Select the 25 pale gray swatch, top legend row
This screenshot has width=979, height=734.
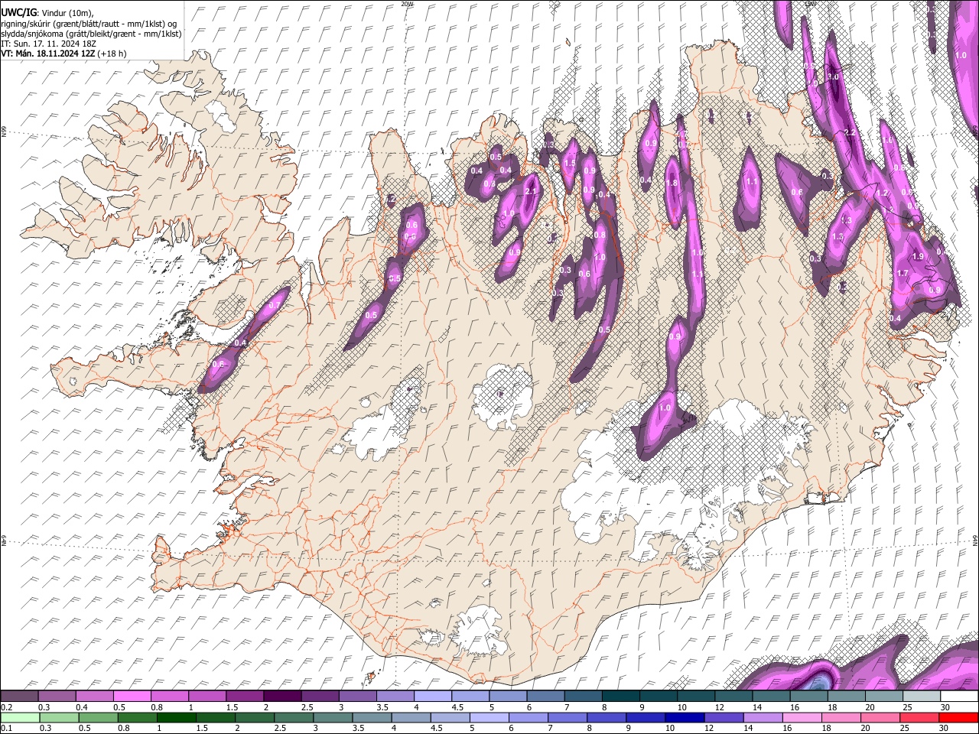click(x=922, y=696)
